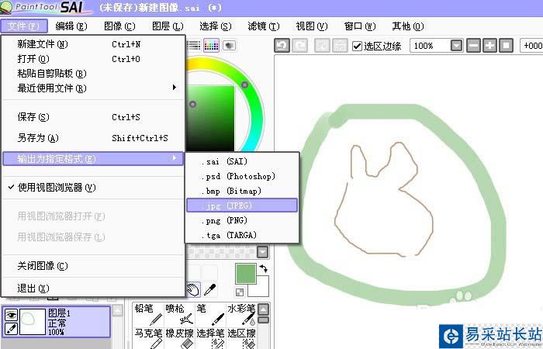Select the 马克笔 marker brush
The width and height of the screenshot is (543, 349).
(148, 338)
